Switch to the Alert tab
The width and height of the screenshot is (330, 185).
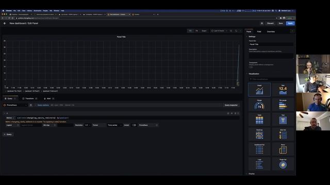click(x=48, y=98)
